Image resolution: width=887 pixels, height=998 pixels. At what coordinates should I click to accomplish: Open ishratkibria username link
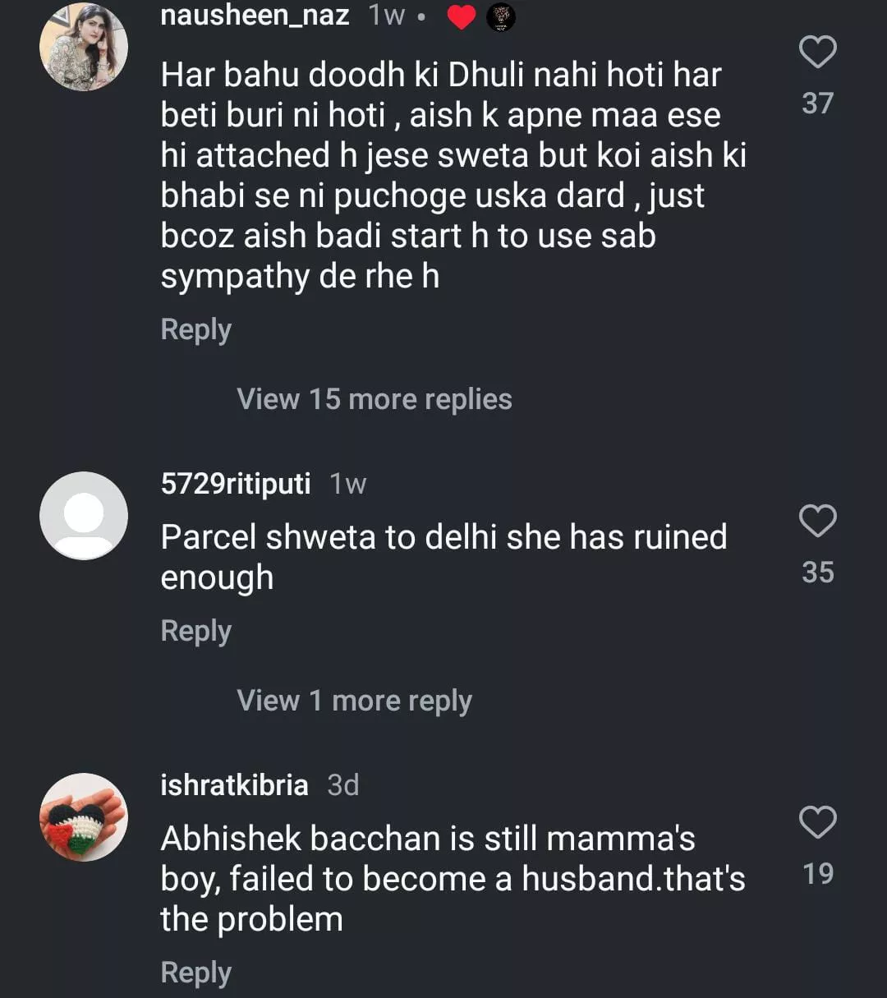(x=234, y=785)
